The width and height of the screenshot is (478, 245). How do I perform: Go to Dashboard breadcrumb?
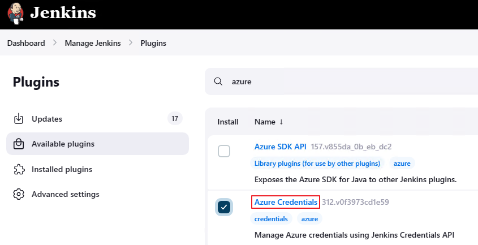point(26,43)
